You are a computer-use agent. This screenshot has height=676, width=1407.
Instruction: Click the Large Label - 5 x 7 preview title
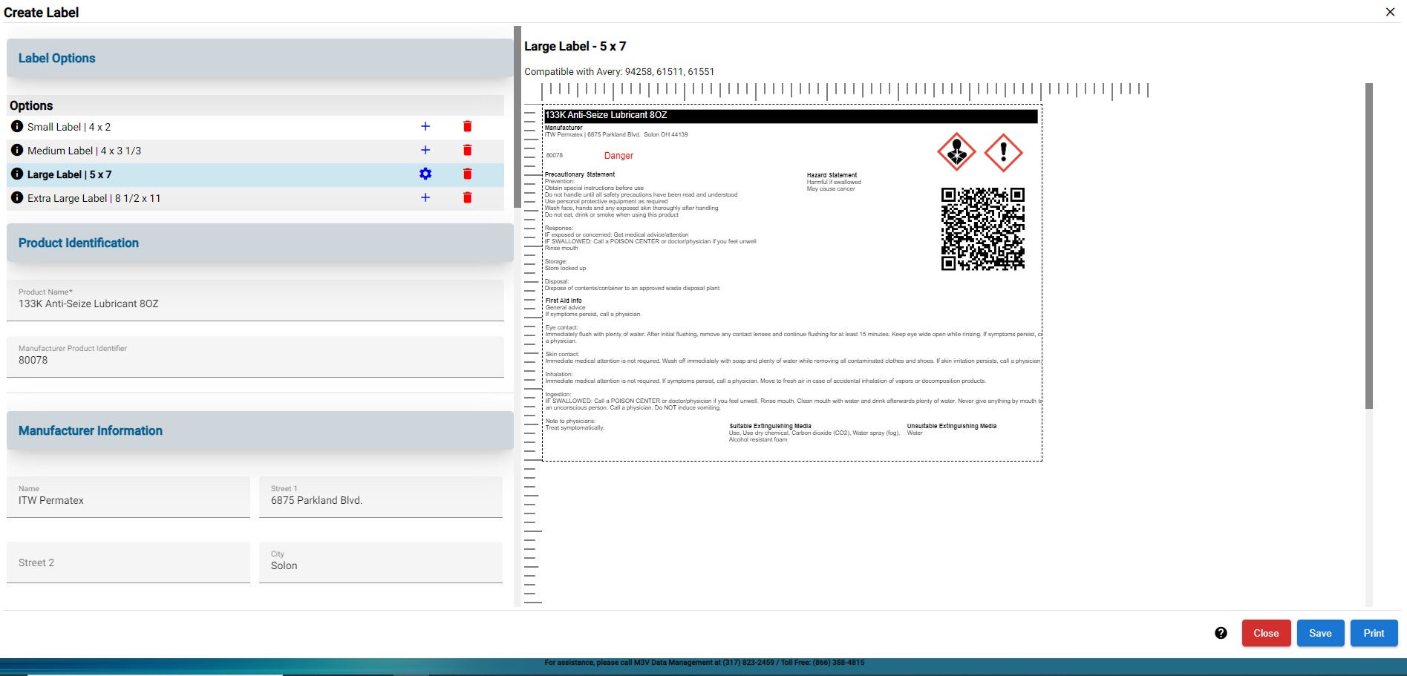575,46
